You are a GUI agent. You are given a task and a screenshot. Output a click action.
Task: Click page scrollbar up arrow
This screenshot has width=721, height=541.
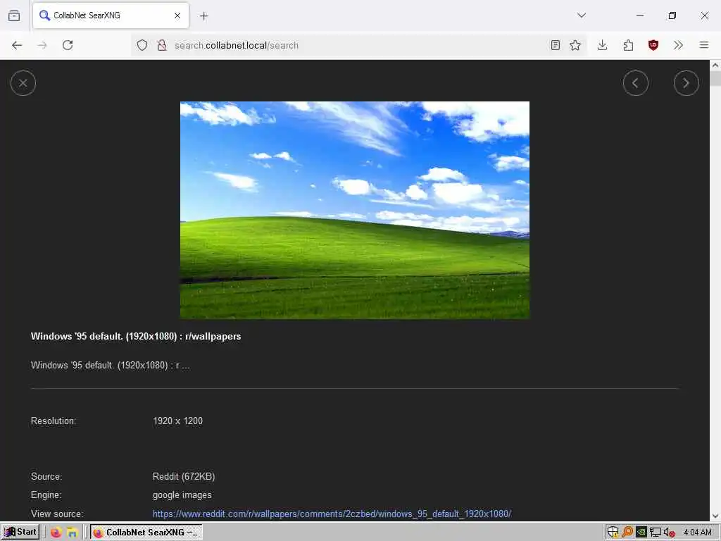[715, 66]
